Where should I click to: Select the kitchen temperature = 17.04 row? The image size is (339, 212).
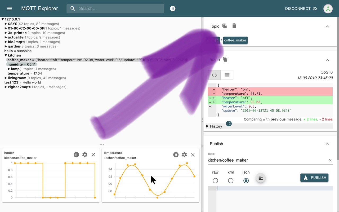click(25, 73)
